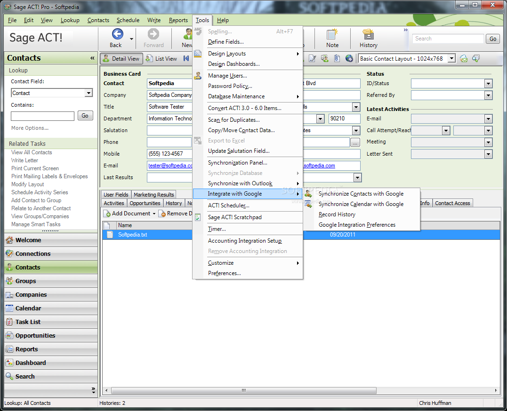Viewport: 507px width, 411px height.
Task: Click the write letter pen icon
Action: (312, 58)
